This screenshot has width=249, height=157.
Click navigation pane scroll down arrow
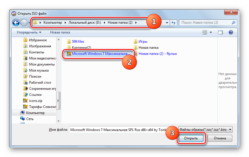point(59,121)
